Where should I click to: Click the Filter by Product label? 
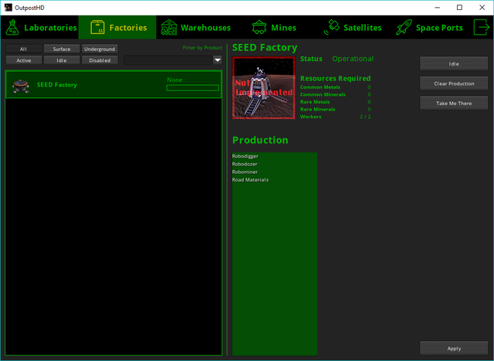click(202, 48)
